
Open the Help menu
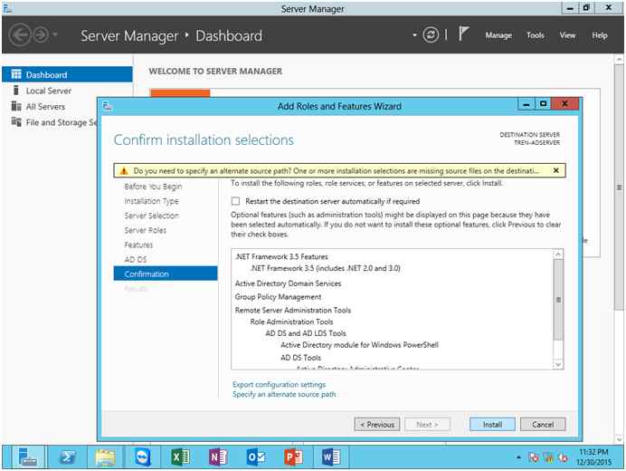599,35
